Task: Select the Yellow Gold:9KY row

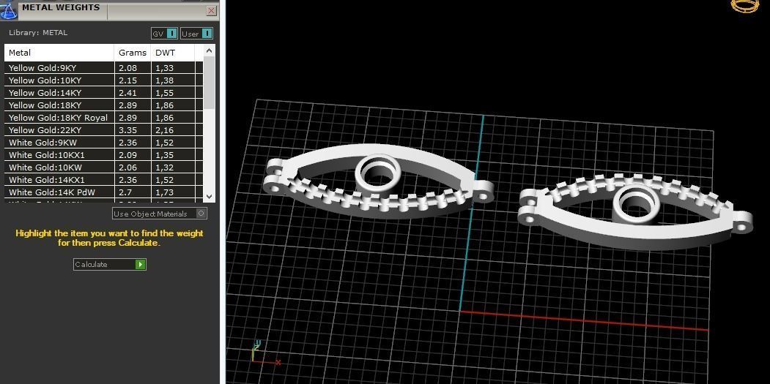Action: tap(103, 68)
